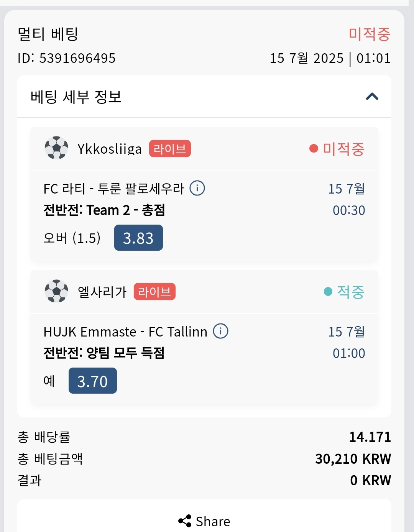This screenshot has width=414, height=532.
Task: Click the teal 적중 status dot
Action: pyautogui.click(x=328, y=292)
